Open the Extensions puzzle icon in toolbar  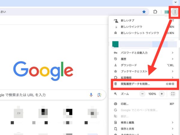tap(155, 12)
